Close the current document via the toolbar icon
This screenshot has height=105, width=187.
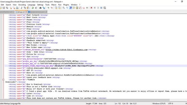coord(11,8)
